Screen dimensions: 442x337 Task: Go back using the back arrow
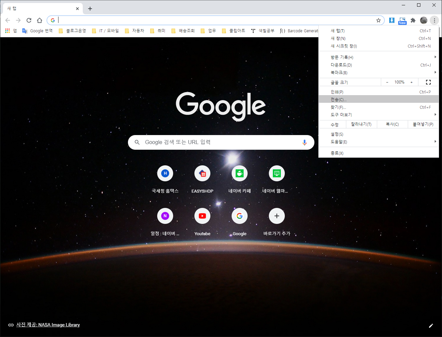click(8, 20)
